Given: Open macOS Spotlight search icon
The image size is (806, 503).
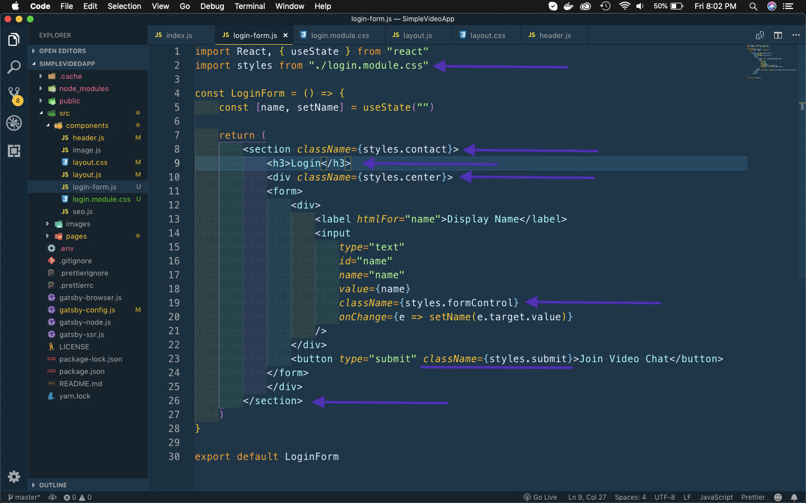Looking at the screenshot, I should tap(753, 6).
